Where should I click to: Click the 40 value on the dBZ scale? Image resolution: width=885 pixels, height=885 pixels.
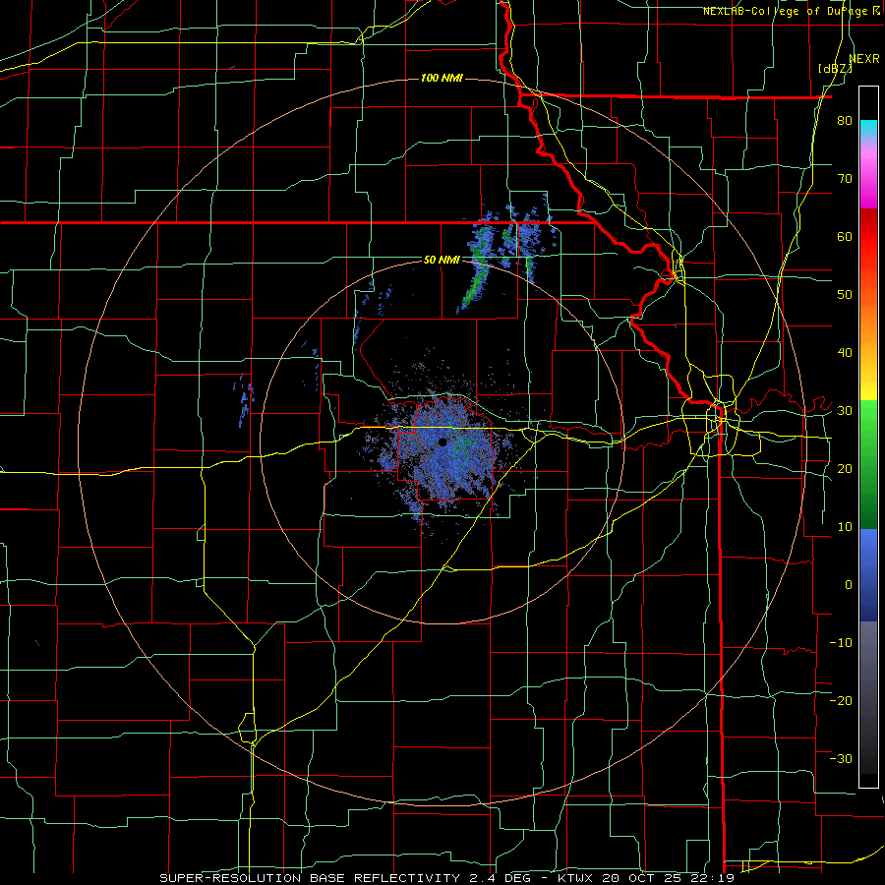[x=845, y=353]
